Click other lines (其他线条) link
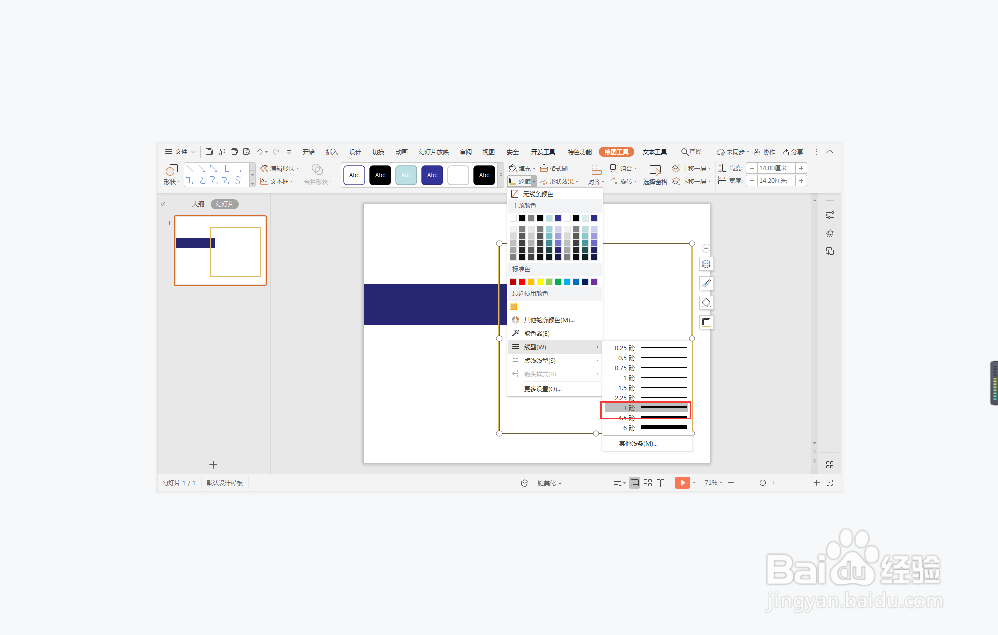The width and height of the screenshot is (998, 635). [x=638, y=443]
